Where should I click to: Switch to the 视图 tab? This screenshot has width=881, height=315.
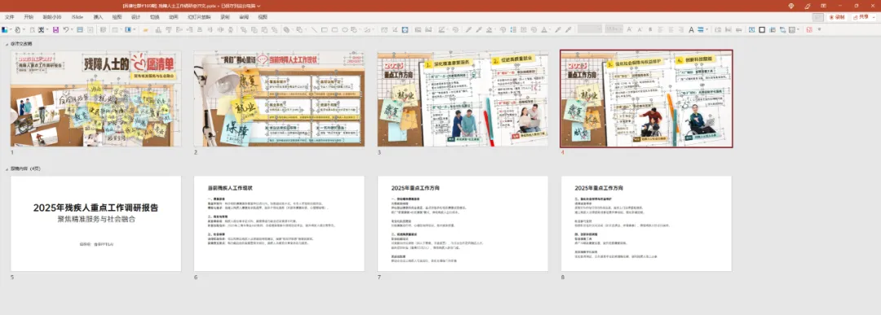(263, 17)
